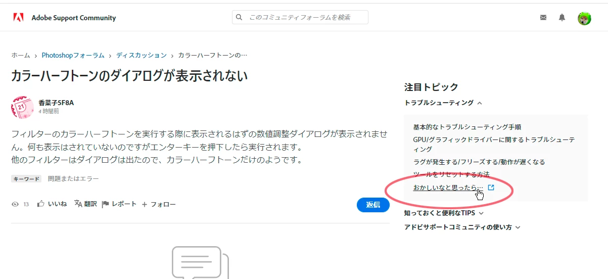
Task: Click the plus icon of フォロー
Action: (x=145, y=205)
